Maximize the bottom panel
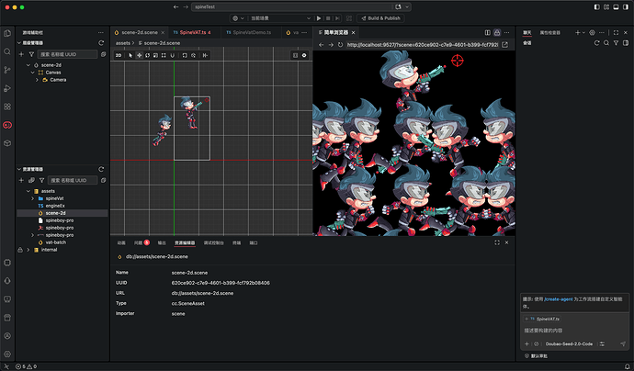The width and height of the screenshot is (634, 371). (x=497, y=242)
